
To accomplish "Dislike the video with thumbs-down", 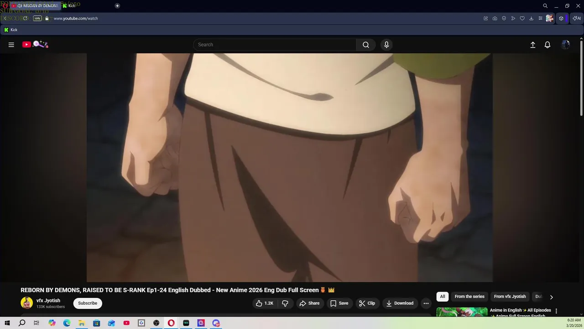I will coord(285,303).
